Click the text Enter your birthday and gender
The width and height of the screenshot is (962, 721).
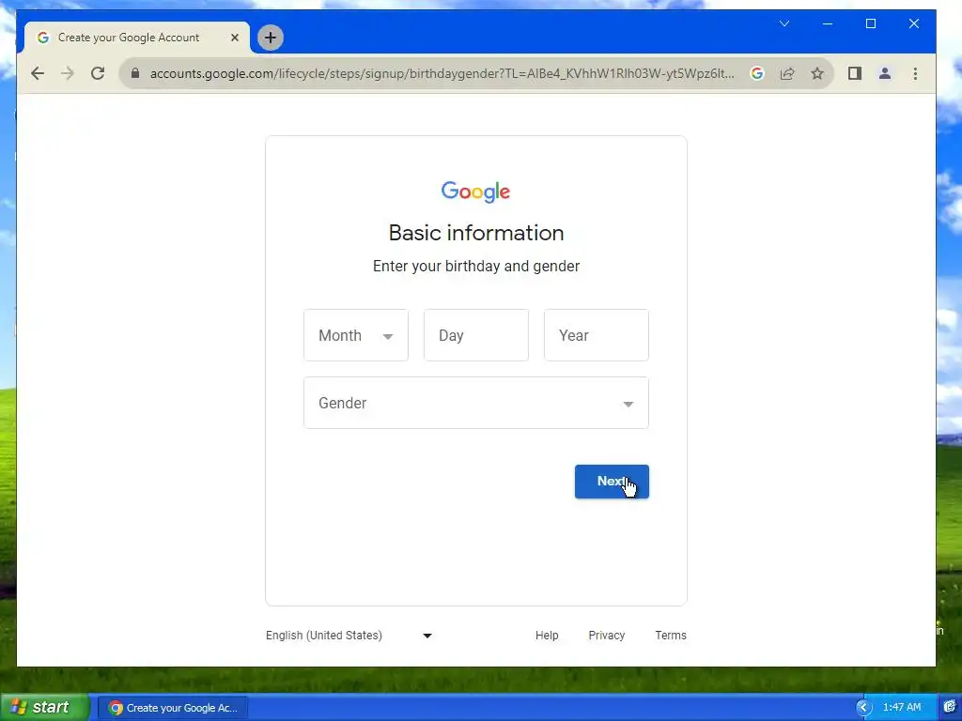(476, 266)
